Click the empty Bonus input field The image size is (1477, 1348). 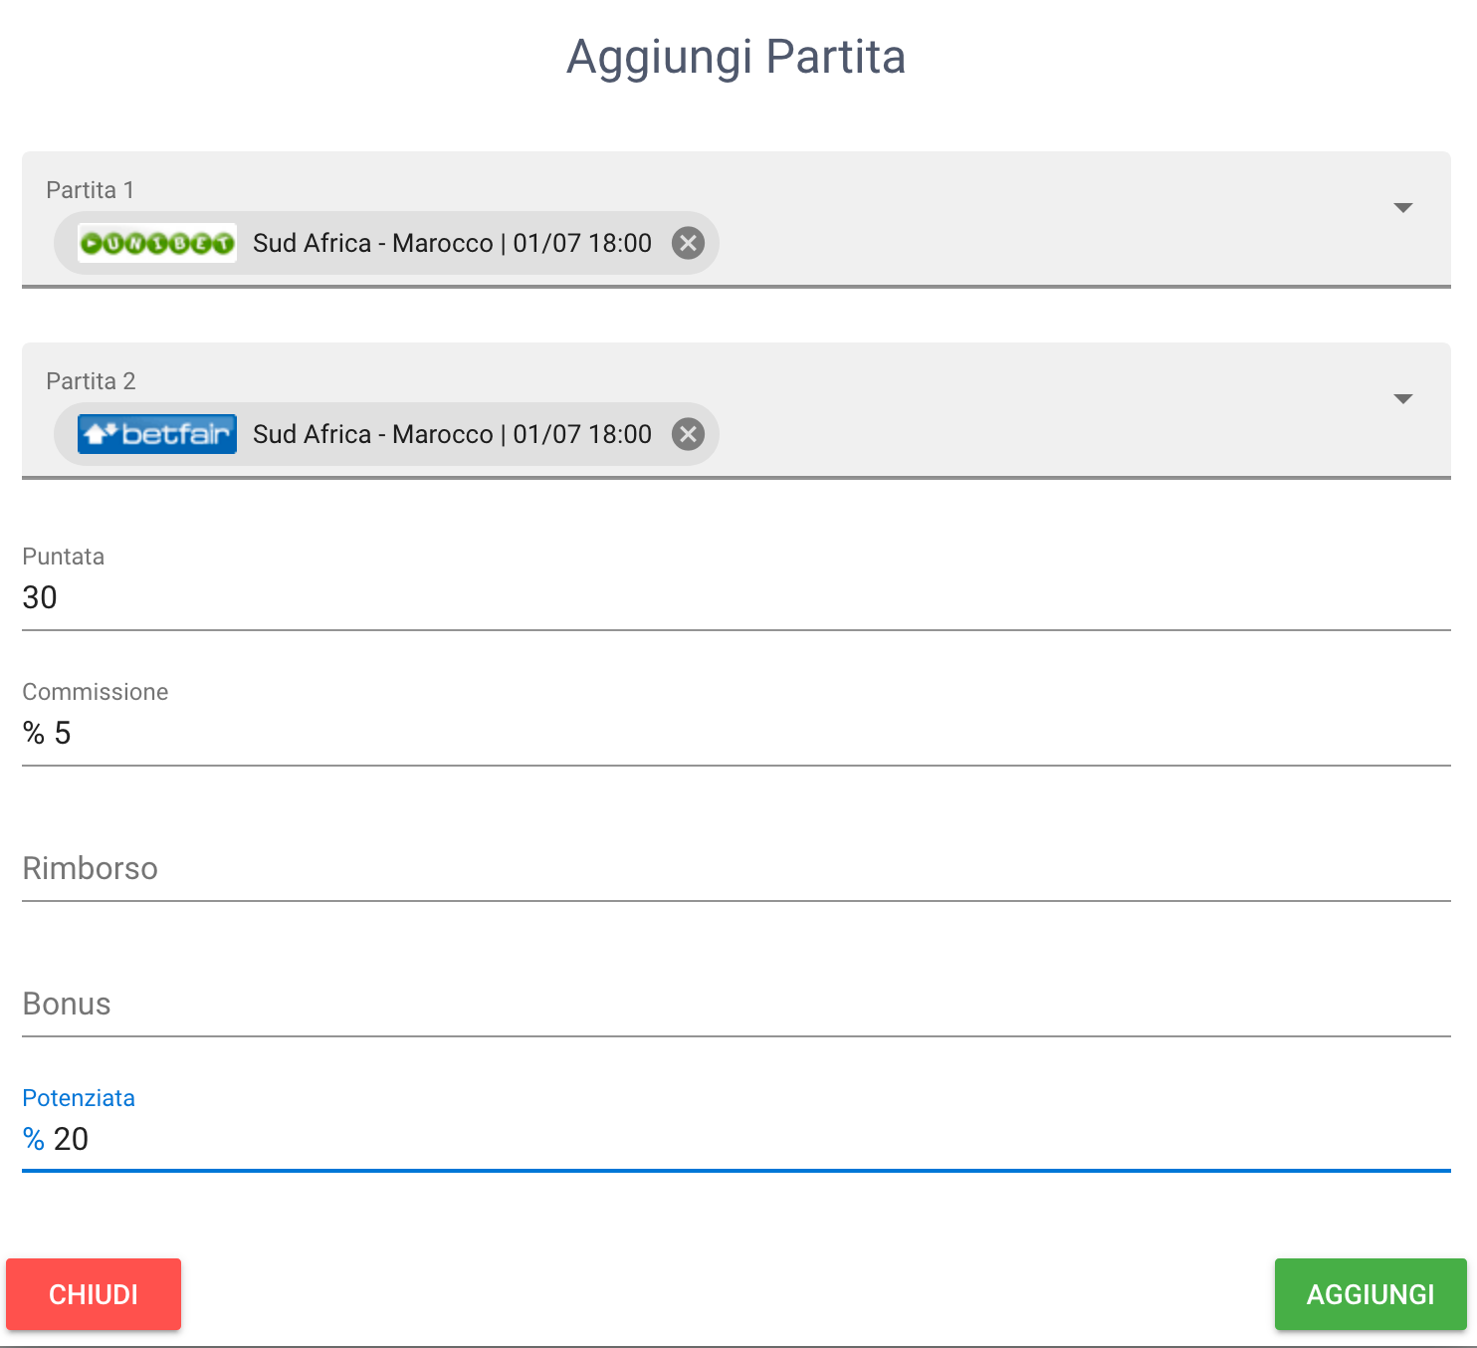[737, 1004]
